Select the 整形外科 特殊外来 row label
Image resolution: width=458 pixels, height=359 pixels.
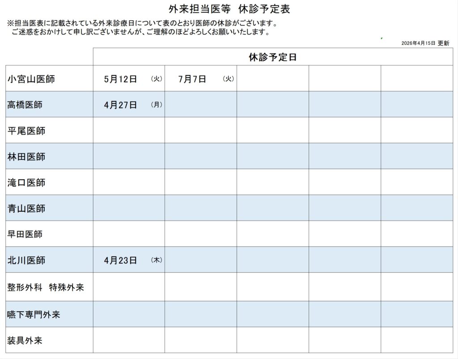coord(46,287)
